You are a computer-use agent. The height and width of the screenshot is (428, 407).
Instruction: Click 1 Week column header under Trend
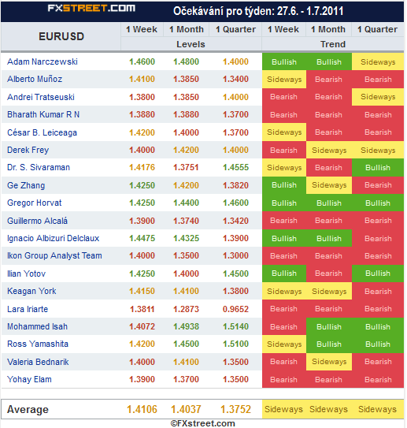click(283, 29)
